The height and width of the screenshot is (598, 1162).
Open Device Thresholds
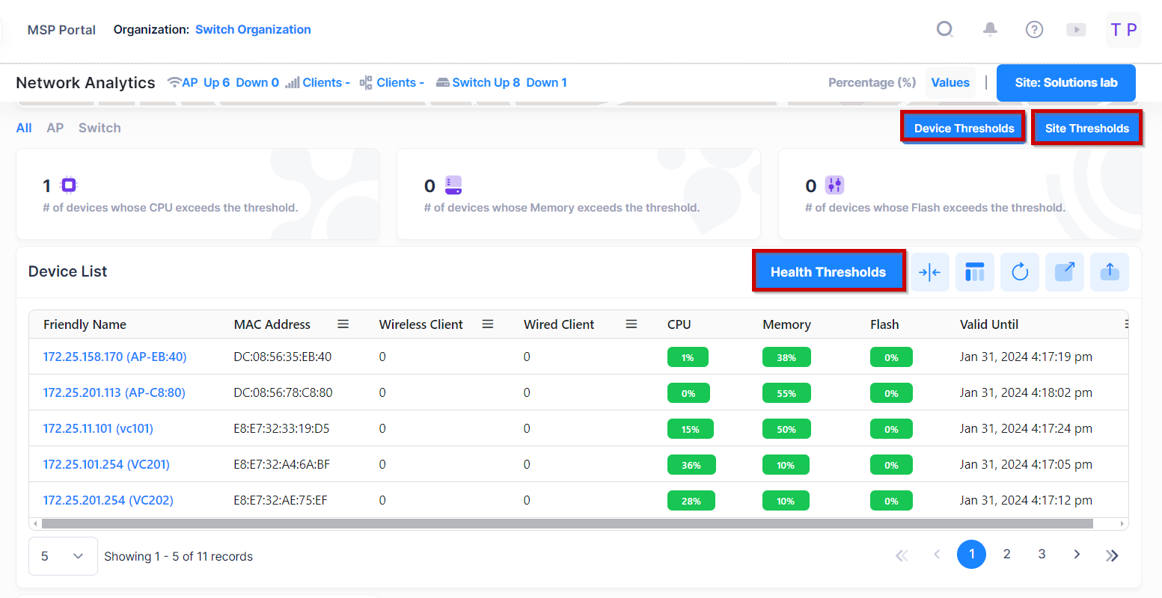click(x=964, y=128)
